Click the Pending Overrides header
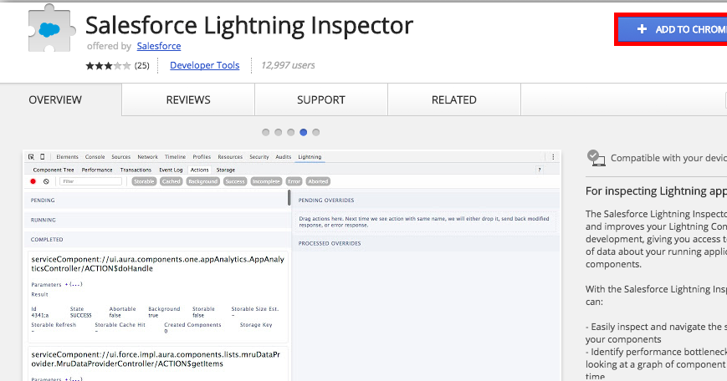Image resolution: width=727 pixels, height=381 pixels. pos(426,201)
